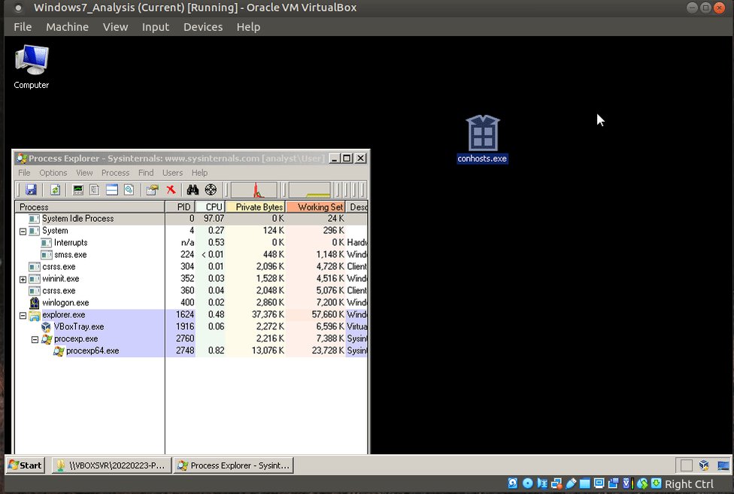This screenshot has width=734, height=494.
Task: Expand the wininit.exe tree node
Action: (23, 279)
